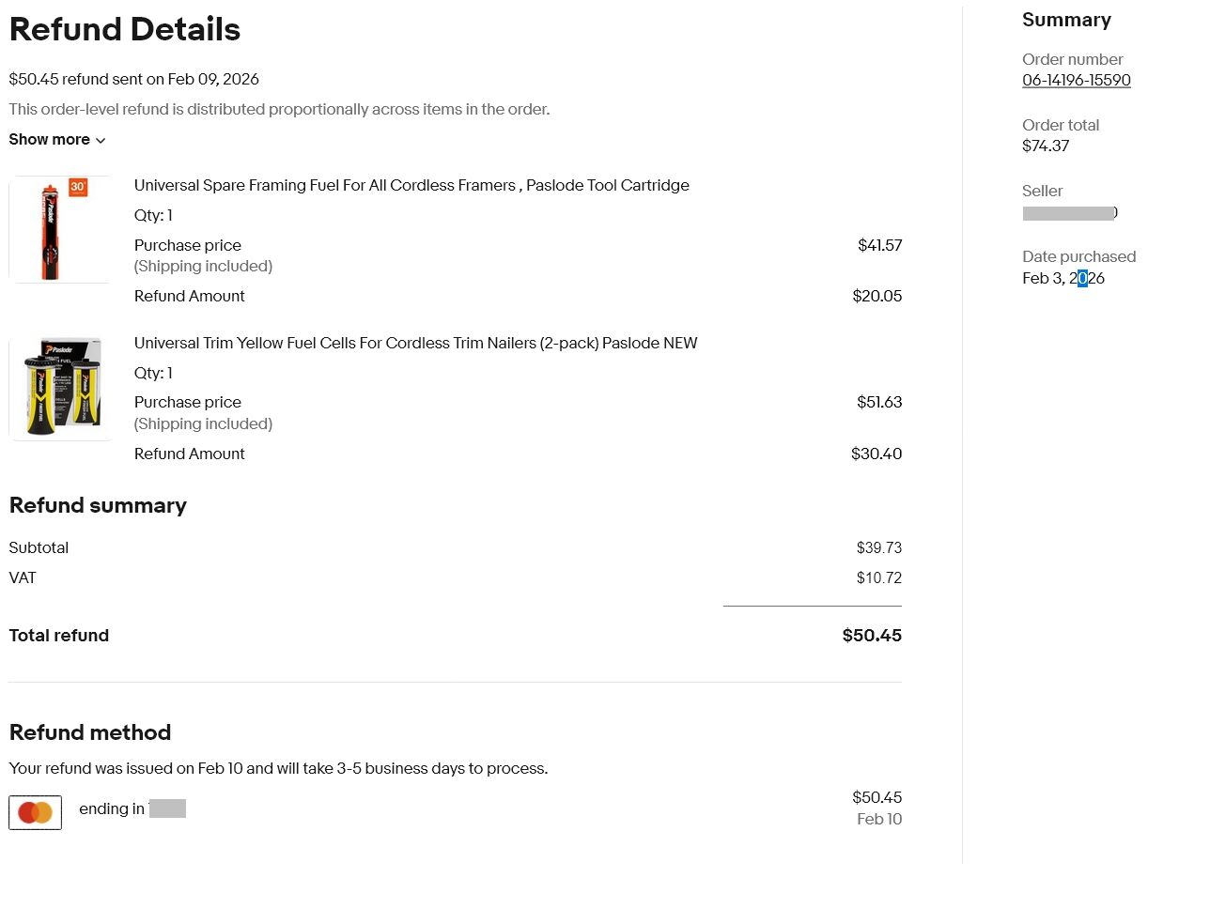Image resolution: width=1210 pixels, height=908 pixels.
Task: Open the Universal Spare Framing Fuel title
Action: [411, 186]
